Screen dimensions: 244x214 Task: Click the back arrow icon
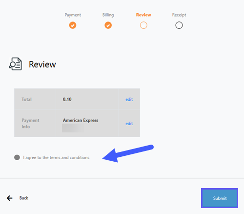(x=10, y=198)
